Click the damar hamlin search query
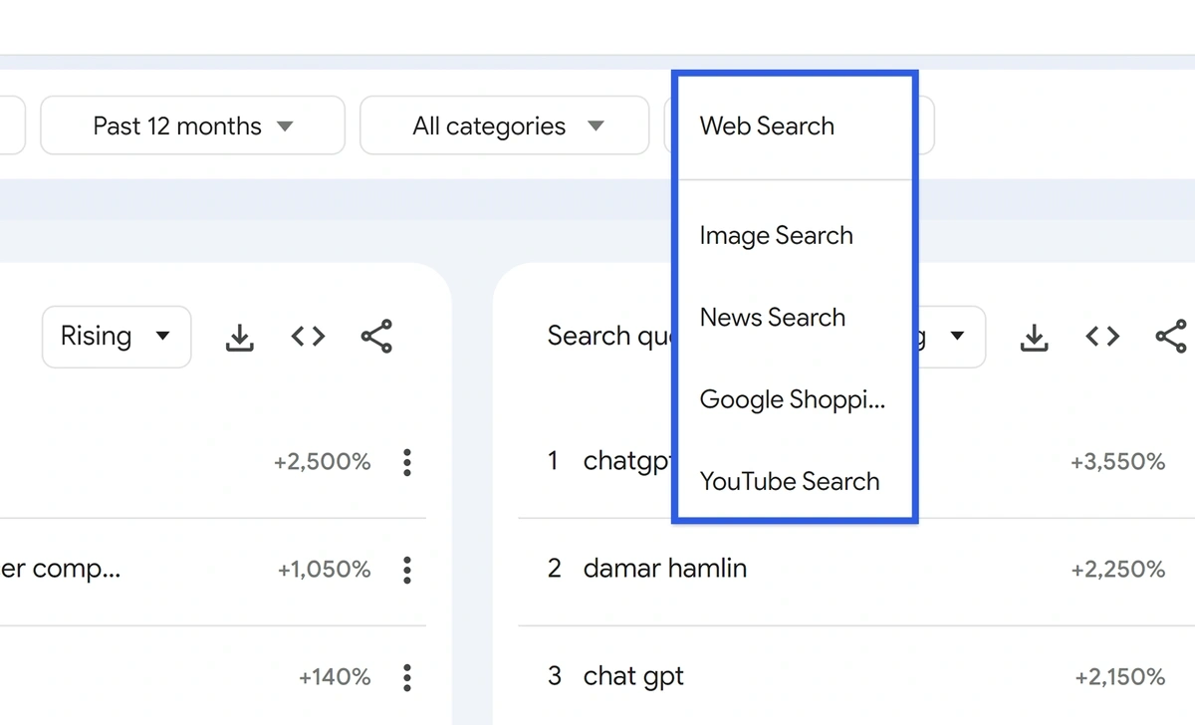The height and width of the screenshot is (725, 1195). coord(665,569)
